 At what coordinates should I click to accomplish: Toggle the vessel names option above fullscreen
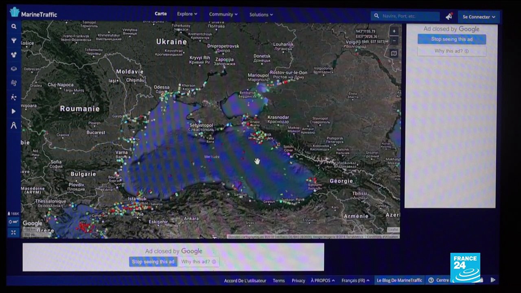point(13,222)
